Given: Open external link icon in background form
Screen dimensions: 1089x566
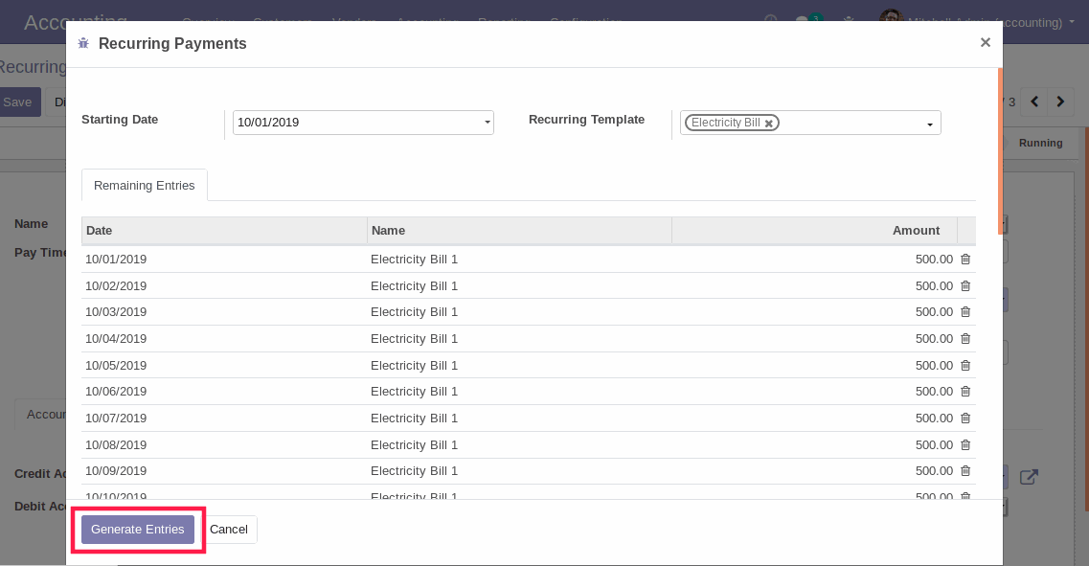Looking at the screenshot, I should click(1029, 477).
